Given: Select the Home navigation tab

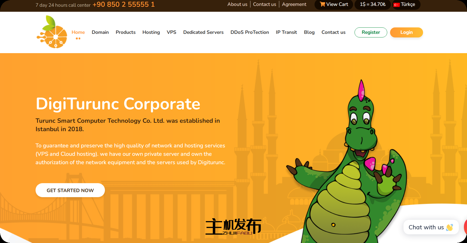Looking at the screenshot, I should tap(78, 32).
